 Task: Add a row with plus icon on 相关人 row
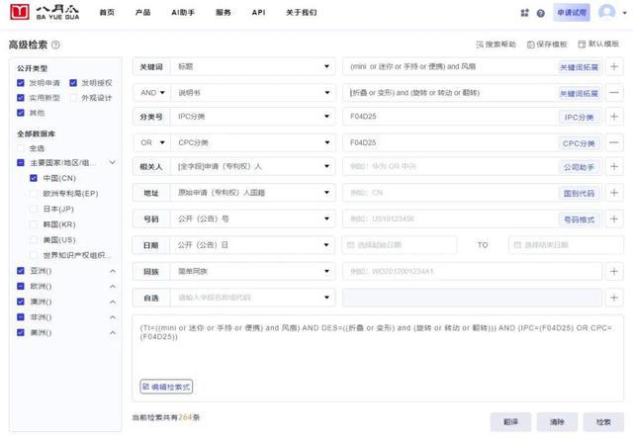[614, 166]
